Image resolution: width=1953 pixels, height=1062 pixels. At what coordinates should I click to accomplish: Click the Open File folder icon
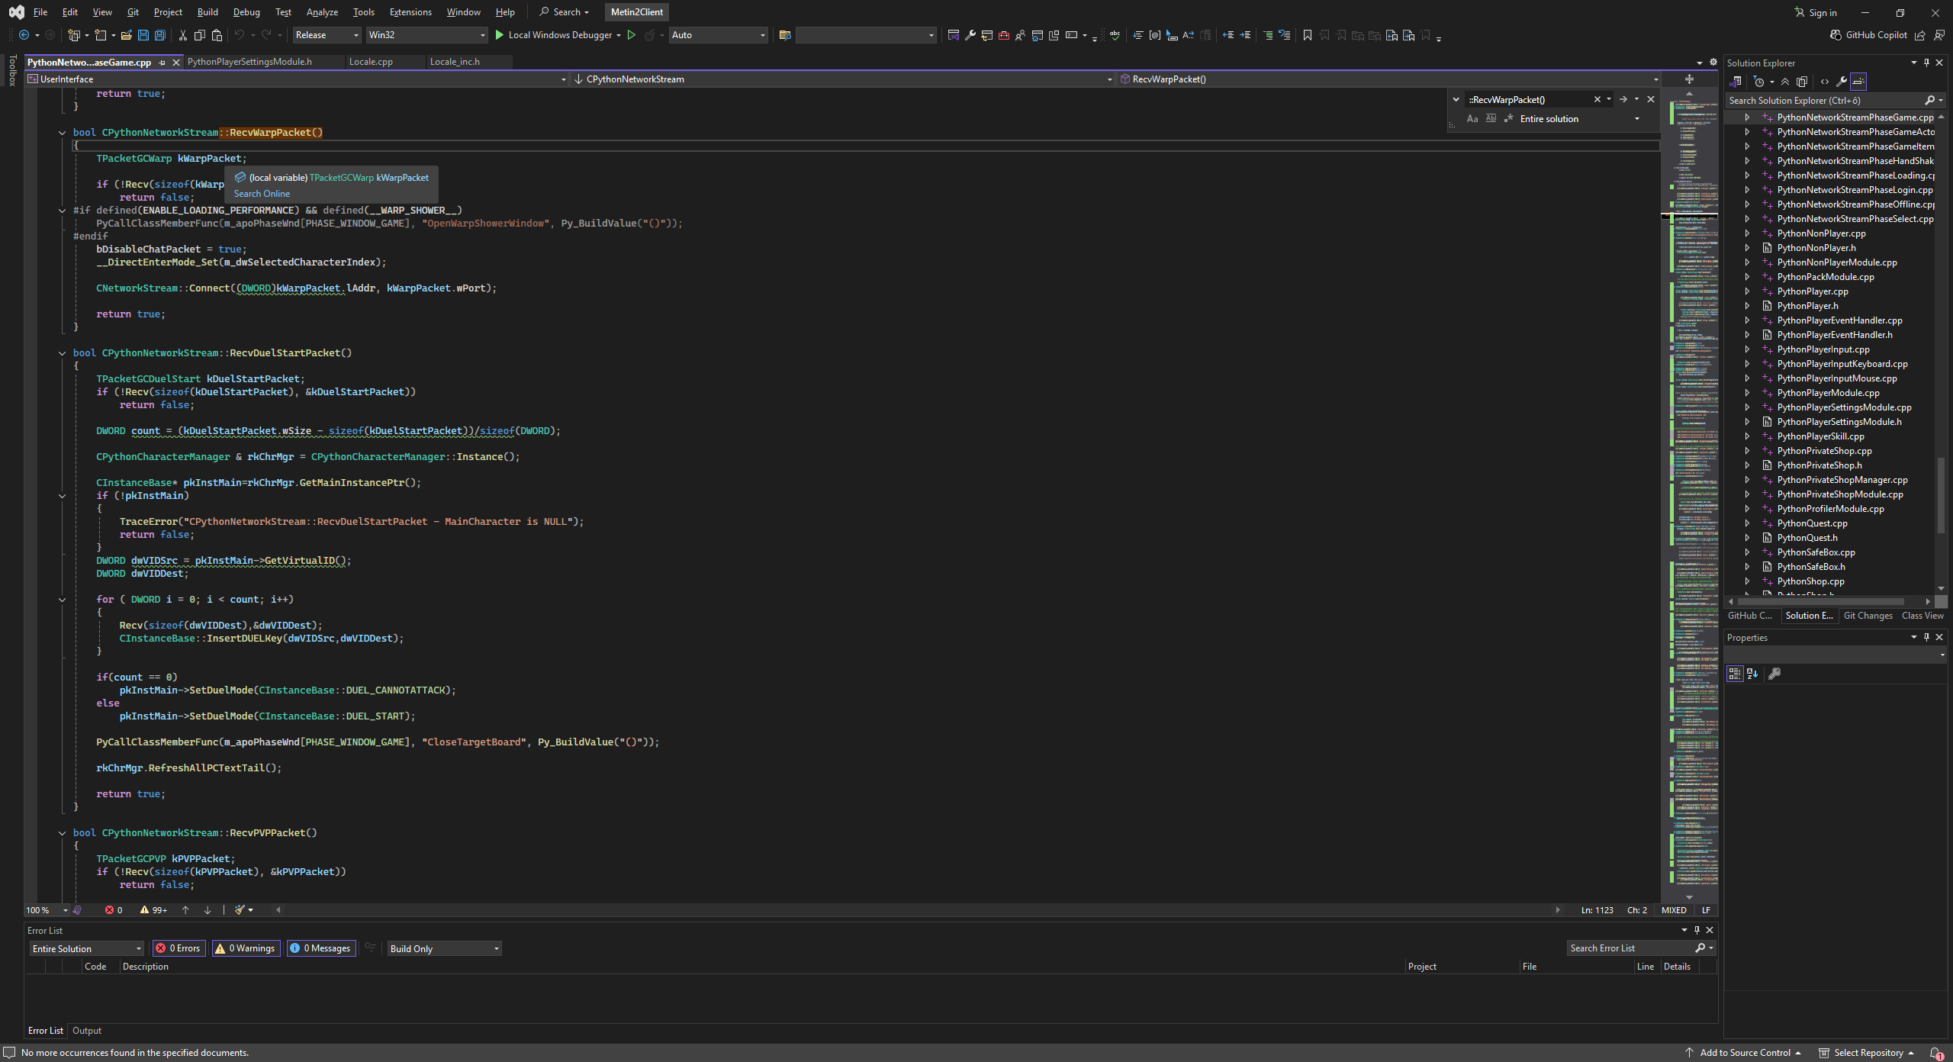click(x=127, y=35)
